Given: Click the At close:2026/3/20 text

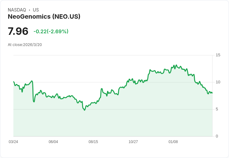Looking at the screenshot, I should [25, 45].
